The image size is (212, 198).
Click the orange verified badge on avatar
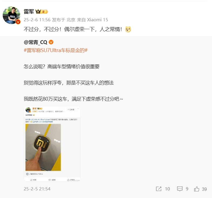coord(18,22)
